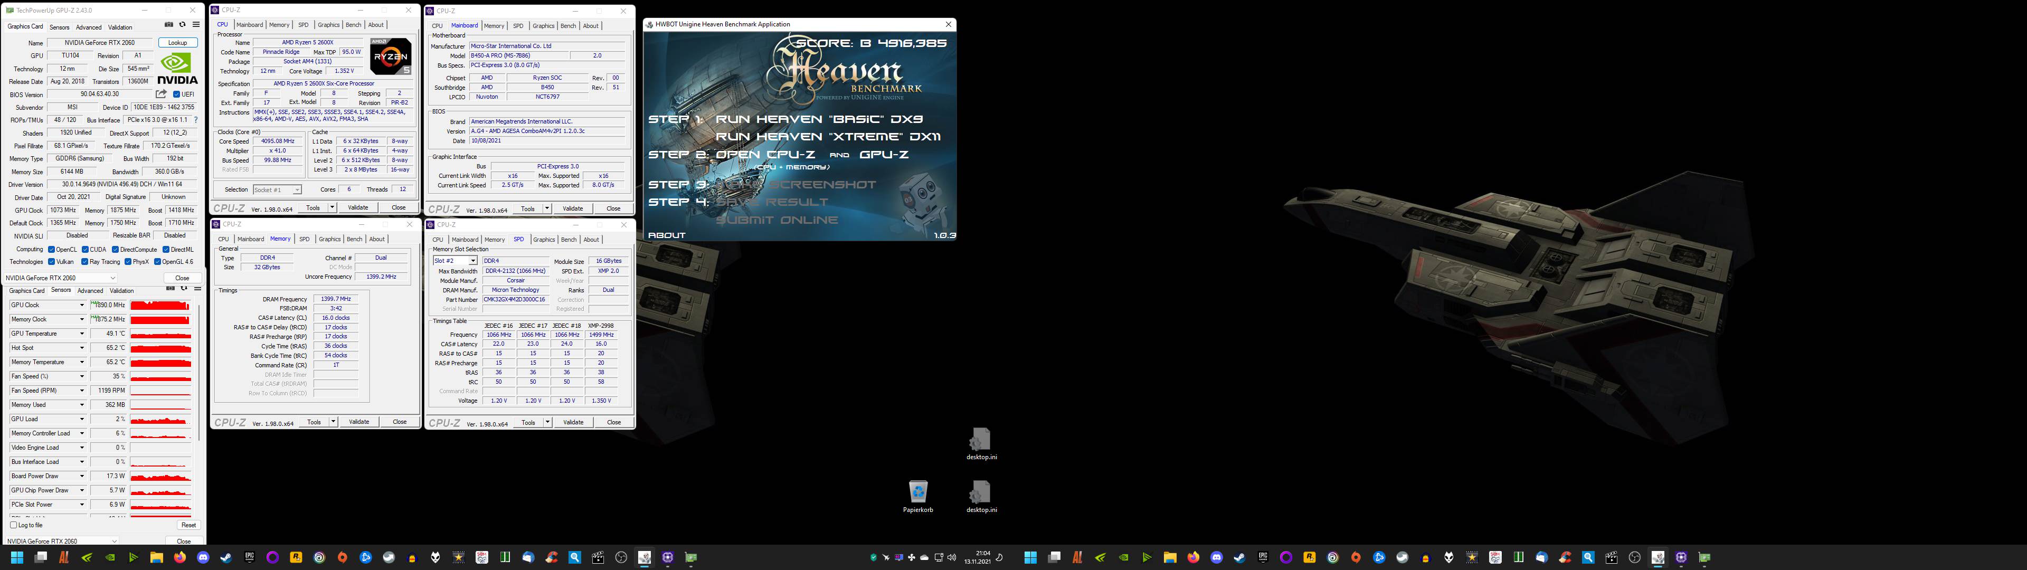Screen dimensions: 2027x570
Task: Open the Tools dropdown arrow in CPU-Z Memory window
Action: click(x=334, y=422)
